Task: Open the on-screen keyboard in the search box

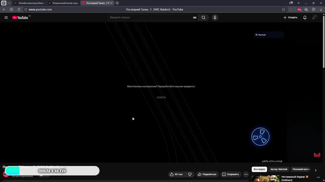Action: (x=194, y=17)
